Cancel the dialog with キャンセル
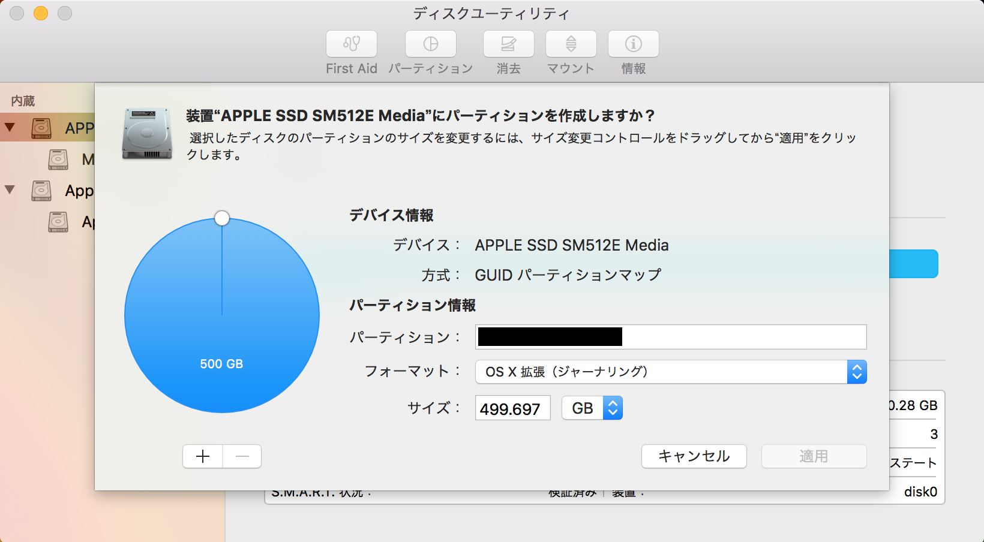The height and width of the screenshot is (542, 984). point(694,456)
